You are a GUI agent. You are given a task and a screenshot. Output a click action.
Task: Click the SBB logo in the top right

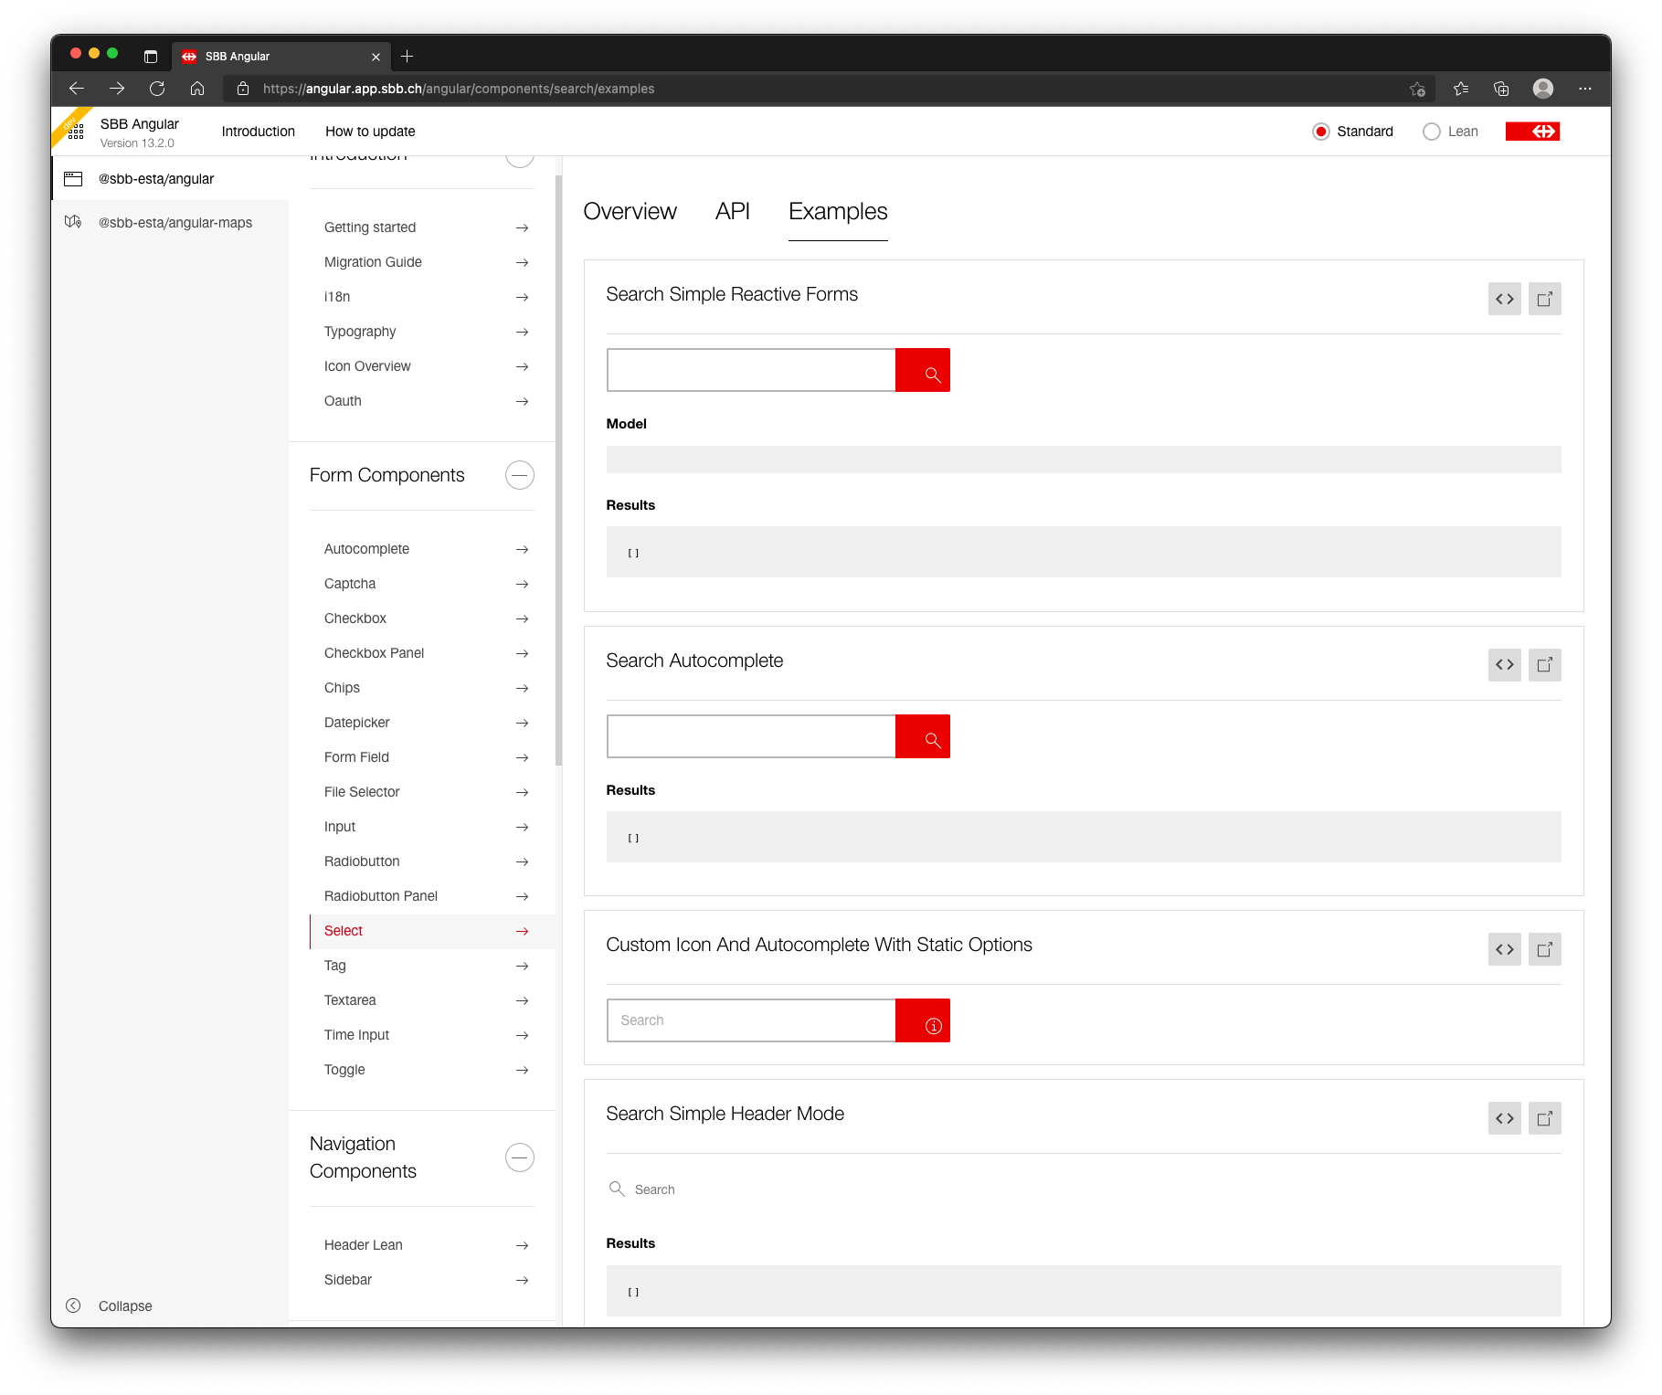[x=1532, y=131]
